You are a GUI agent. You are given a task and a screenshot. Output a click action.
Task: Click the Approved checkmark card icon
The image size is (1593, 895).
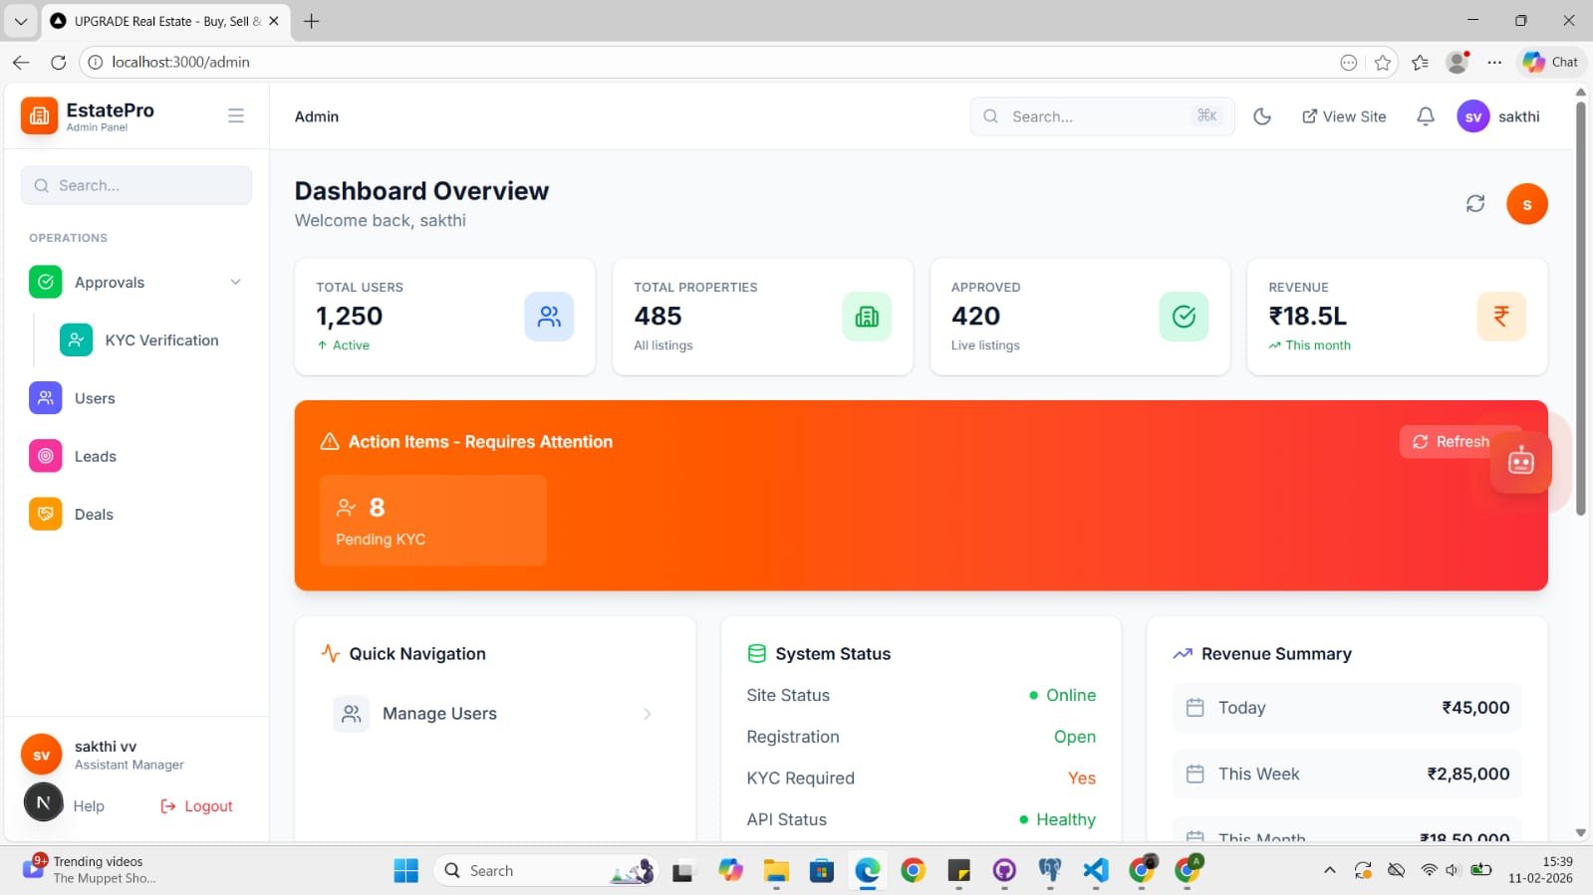click(x=1184, y=317)
